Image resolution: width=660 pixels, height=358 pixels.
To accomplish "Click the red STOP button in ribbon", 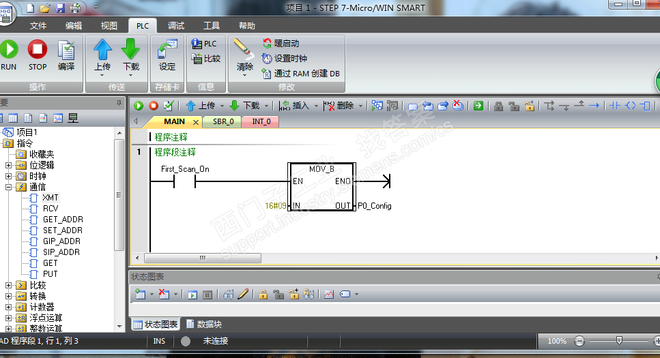I will pos(38,55).
